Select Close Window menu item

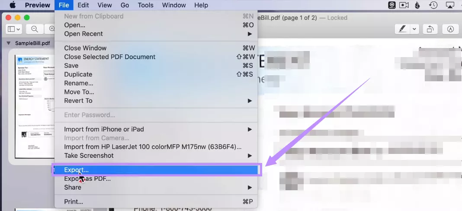point(156,48)
